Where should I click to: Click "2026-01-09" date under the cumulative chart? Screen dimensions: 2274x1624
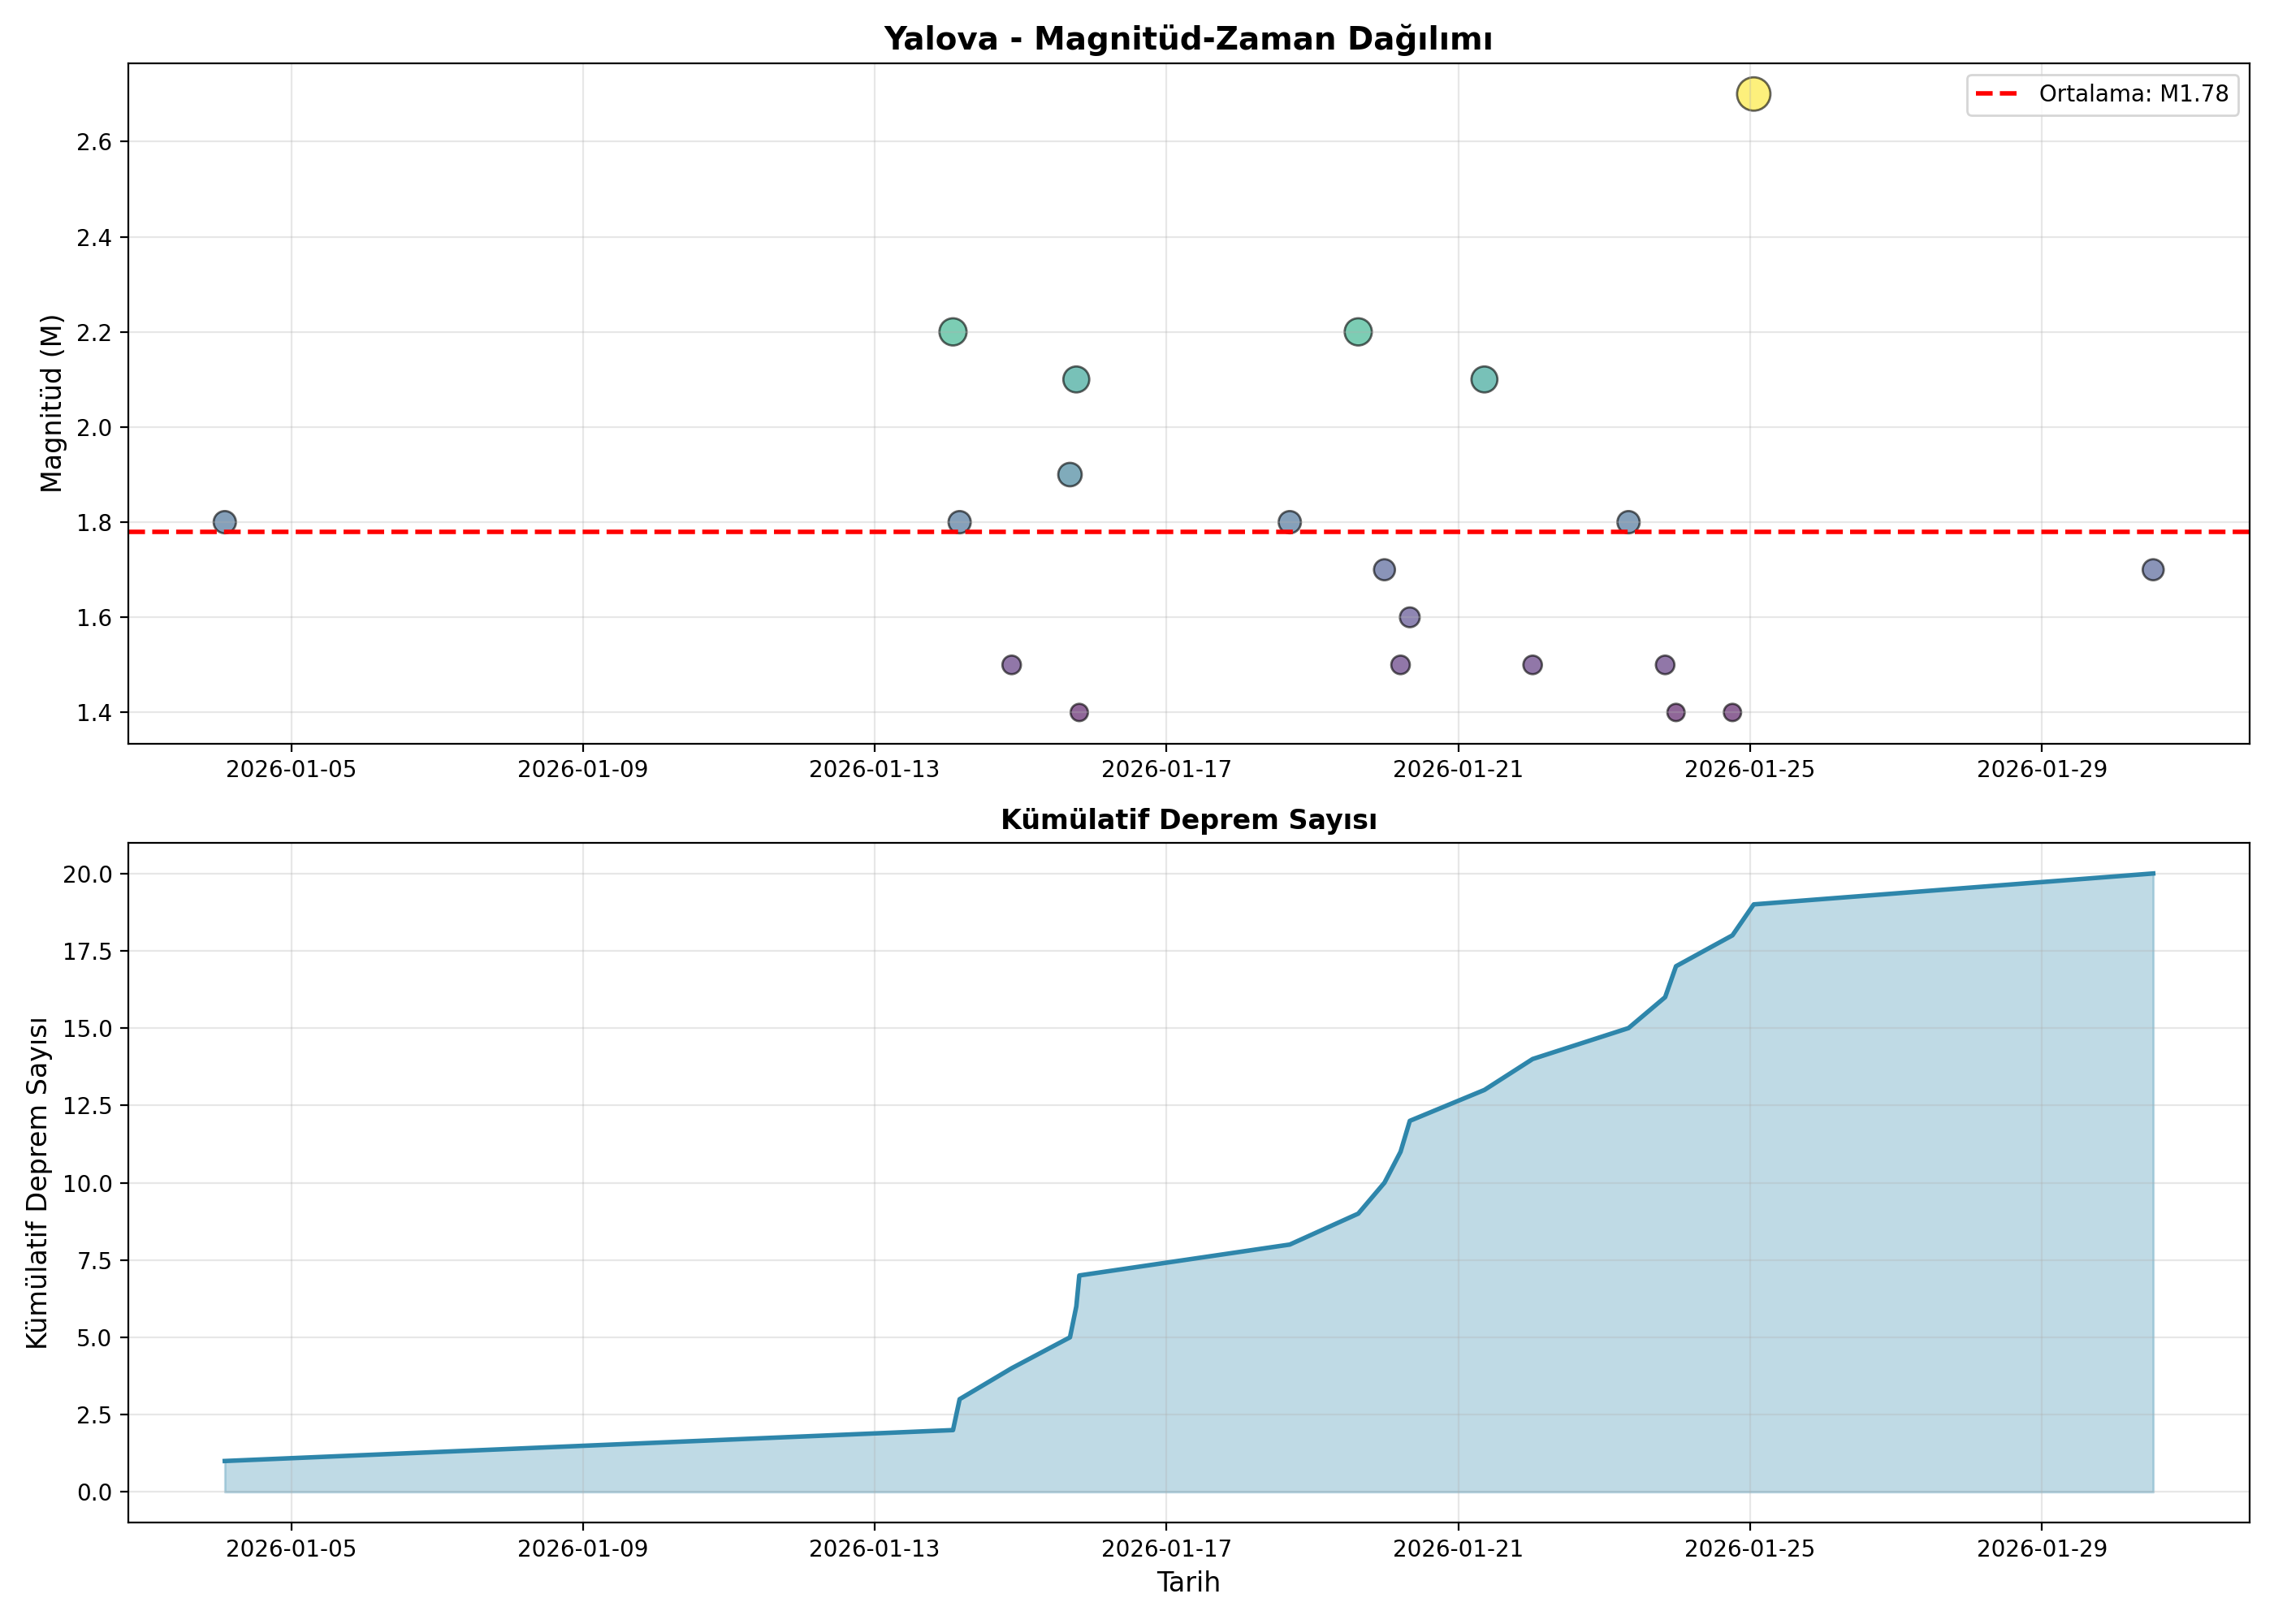pyautogui.click(x=583, y=1549)
